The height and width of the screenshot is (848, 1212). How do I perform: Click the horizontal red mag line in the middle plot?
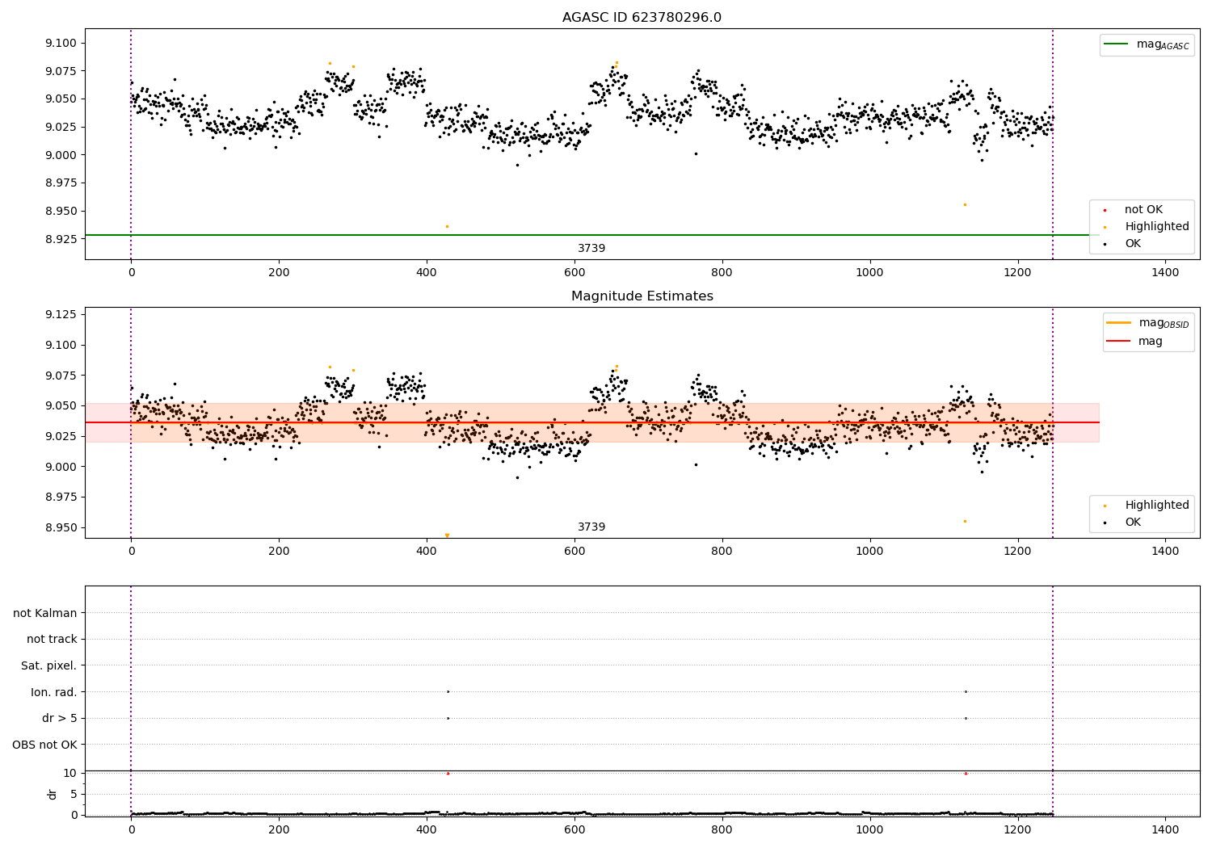591,422
